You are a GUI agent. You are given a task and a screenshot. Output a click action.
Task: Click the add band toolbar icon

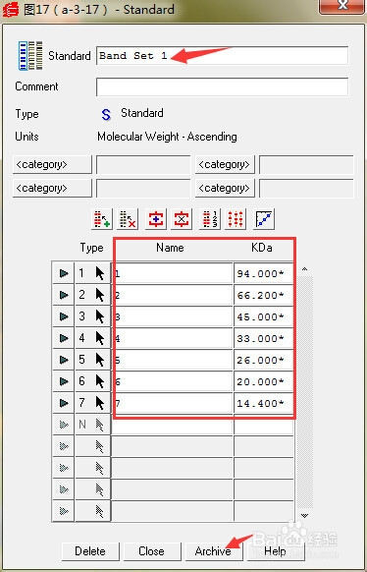click(102, 219)
